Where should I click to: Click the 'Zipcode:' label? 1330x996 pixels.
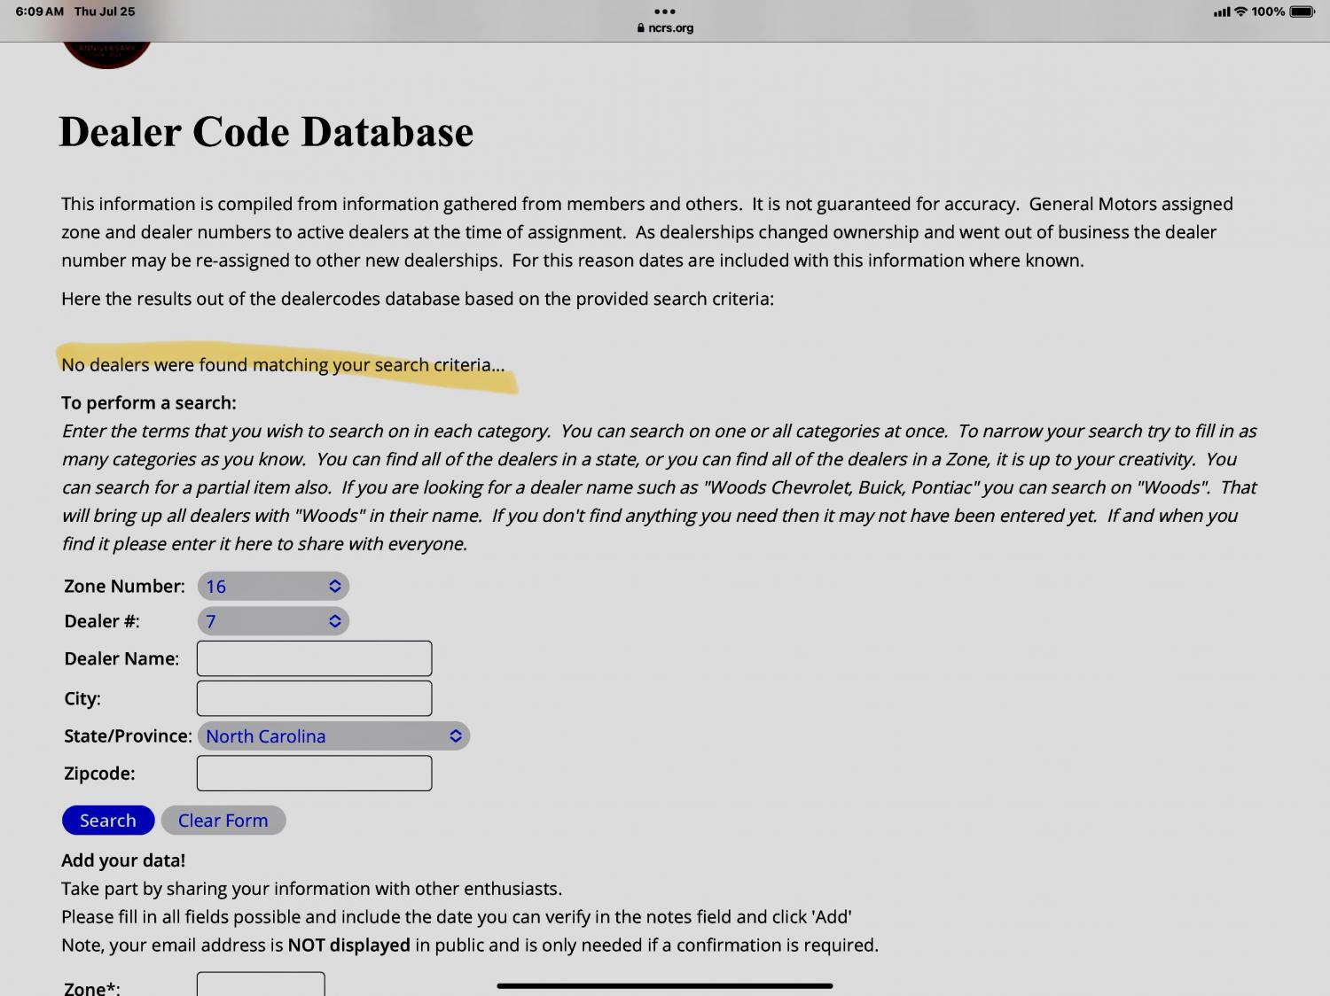pos(99,774)
